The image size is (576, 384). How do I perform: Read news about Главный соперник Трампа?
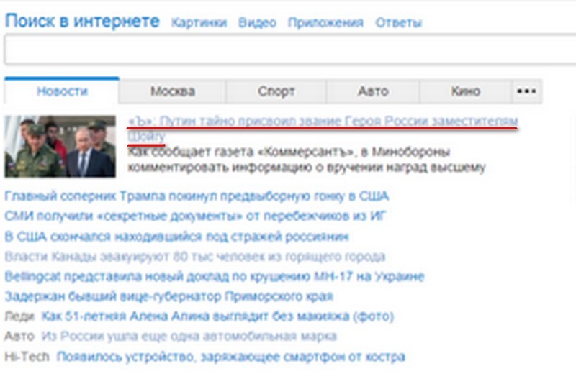(197, 196)
